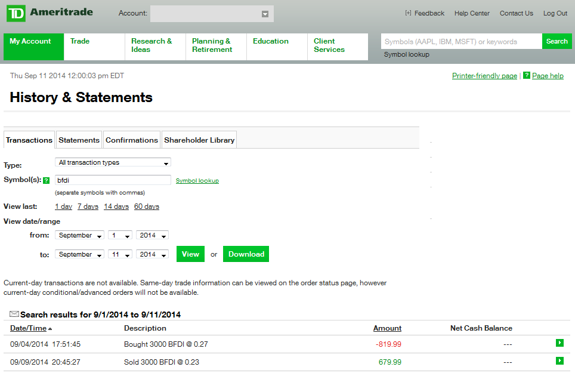575x373 pixels.
Task: View last 60 days of transactions
Action: click(x=147, y=206)
